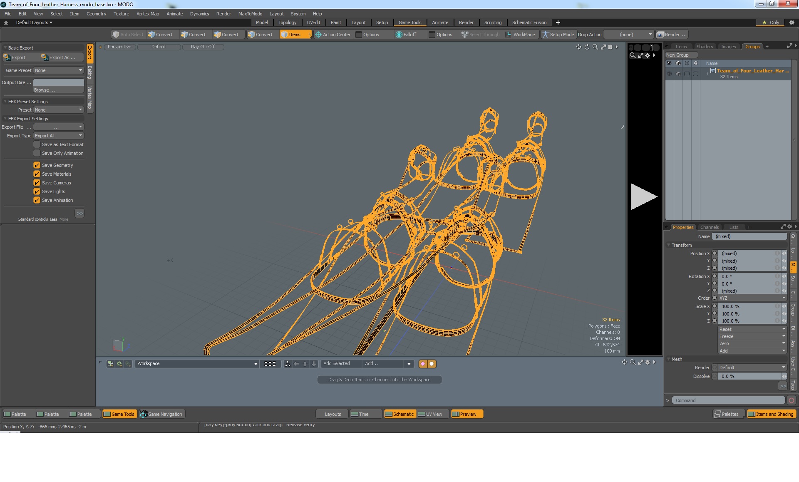The height and width of the screenshot is (482, 799).
Task: Uncheck Save Animation
Action: coord(37,200)
